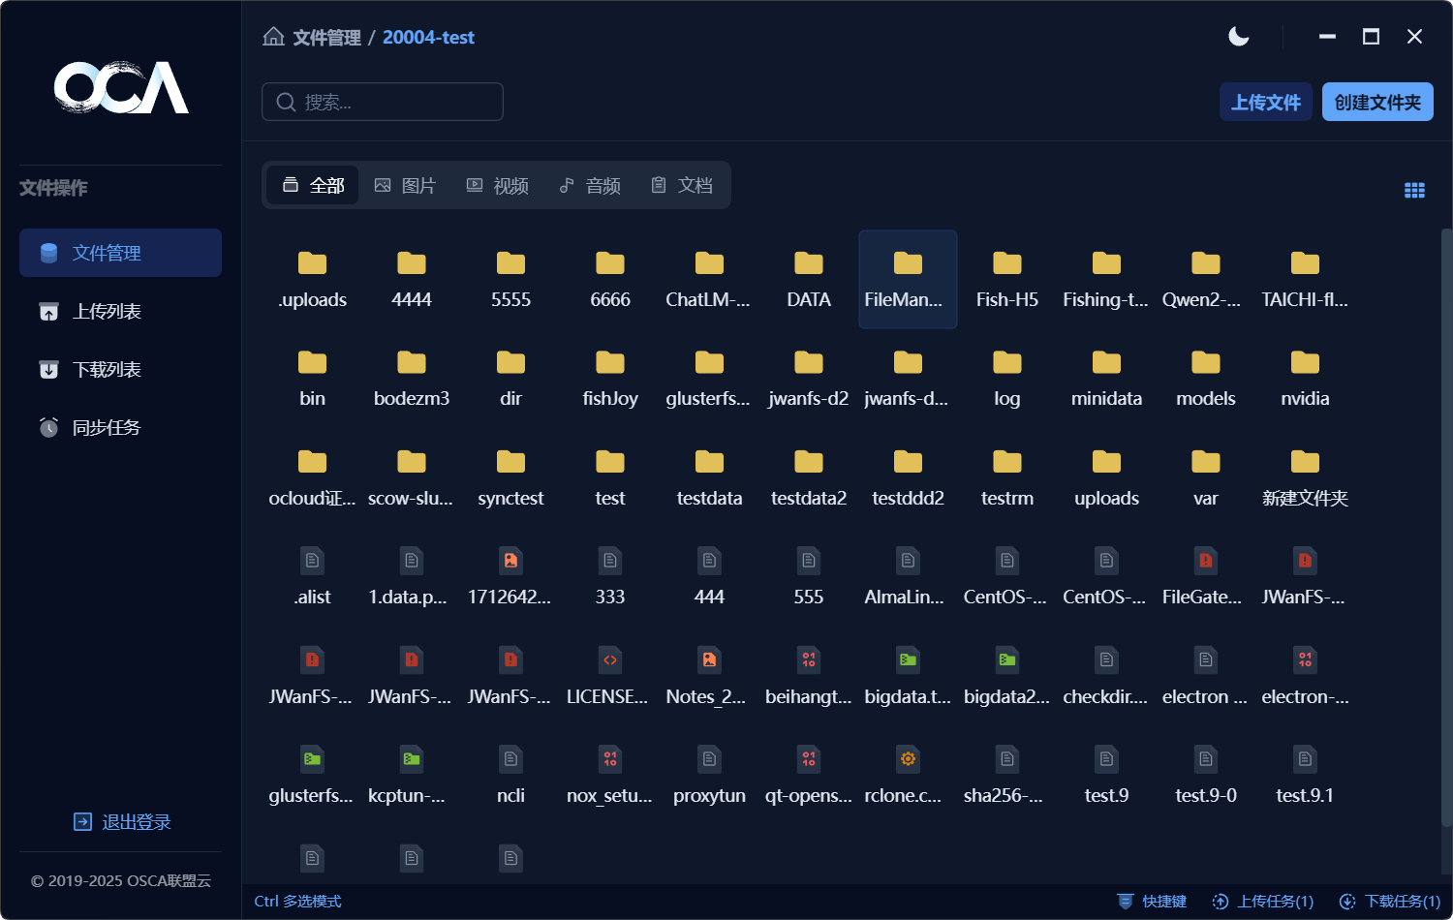Switch to the 视频 filter tab

pyautogui.click(x=498, y=185)
